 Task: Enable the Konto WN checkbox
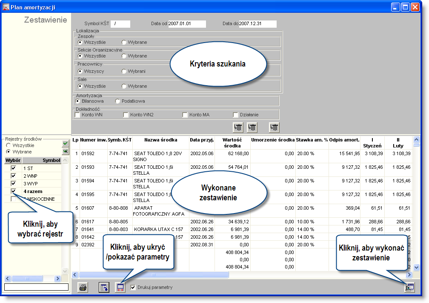[77, 115]
